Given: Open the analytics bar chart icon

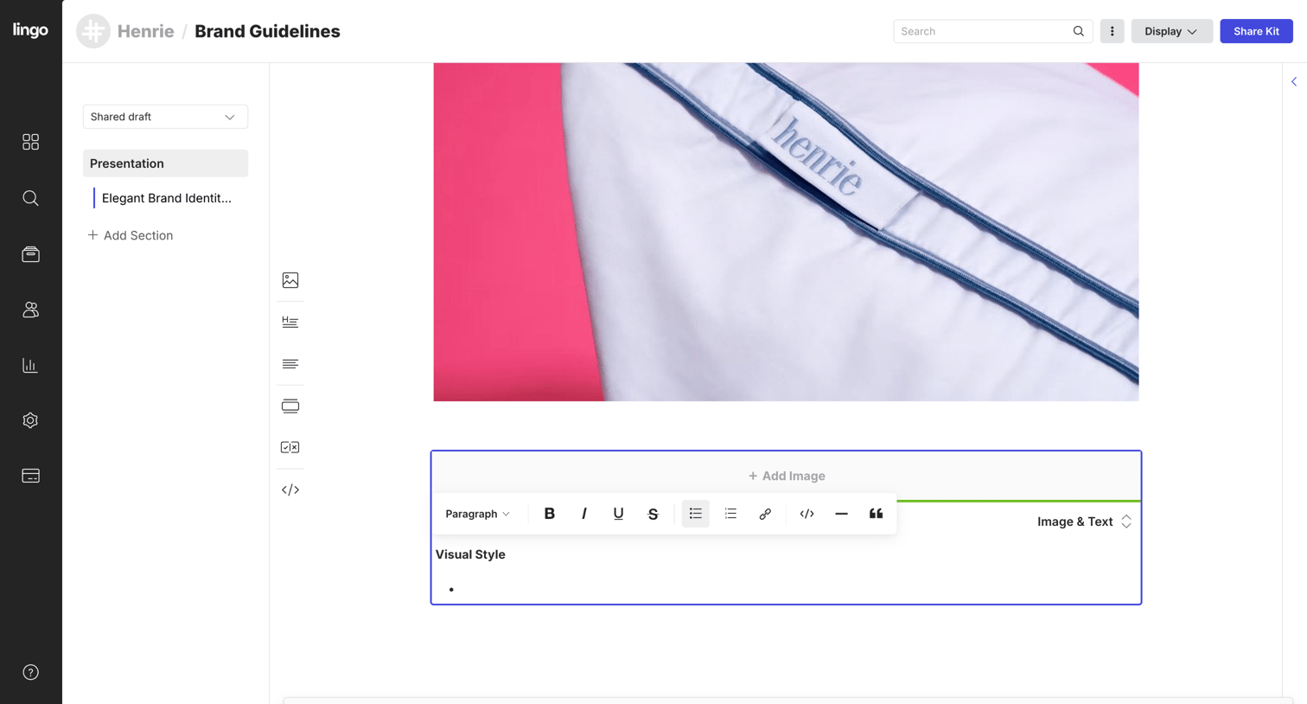Looking at the screenshot, I should 30,365.
